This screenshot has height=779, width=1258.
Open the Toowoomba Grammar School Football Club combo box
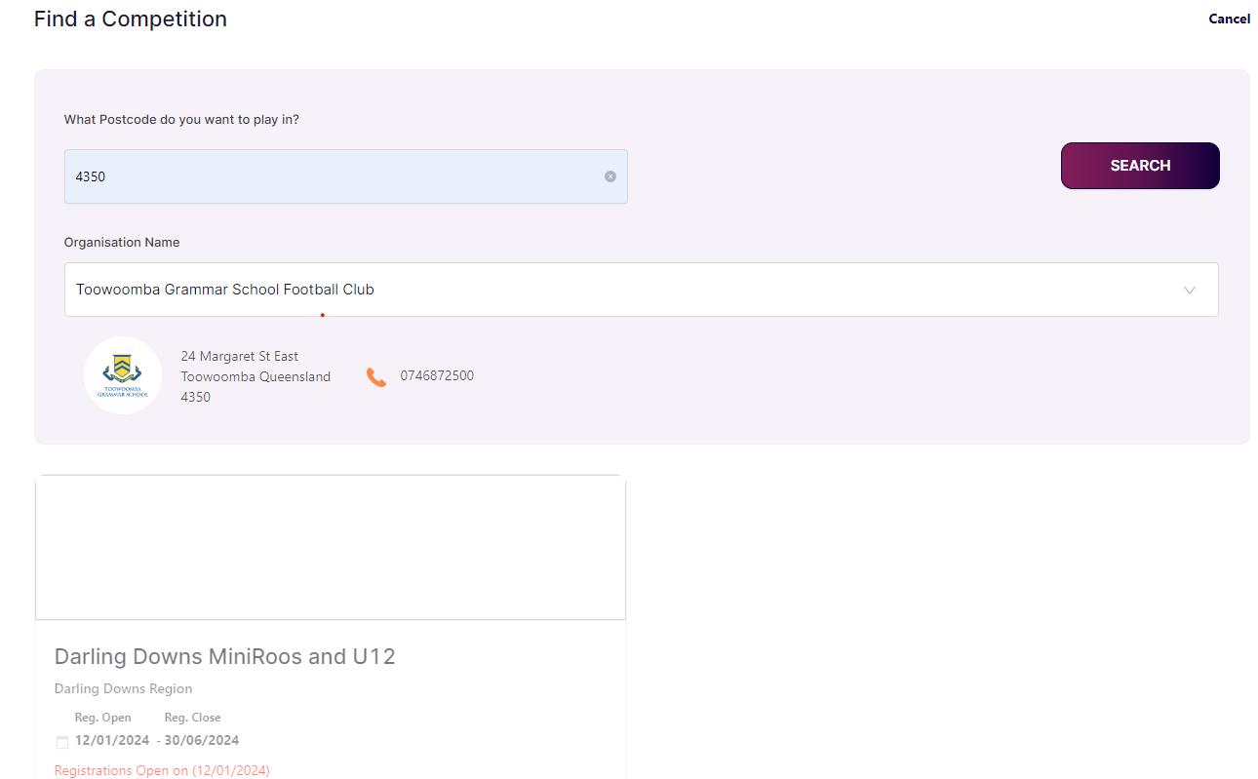[x=641, y=290]
